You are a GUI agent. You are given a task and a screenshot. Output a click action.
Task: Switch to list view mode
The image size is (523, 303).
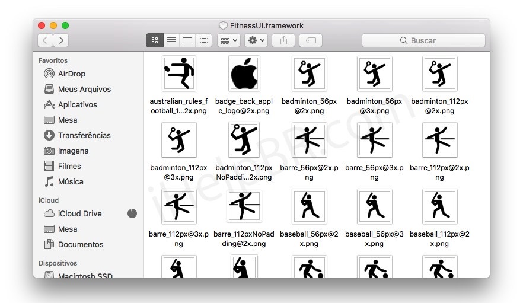tap(171, 40)
